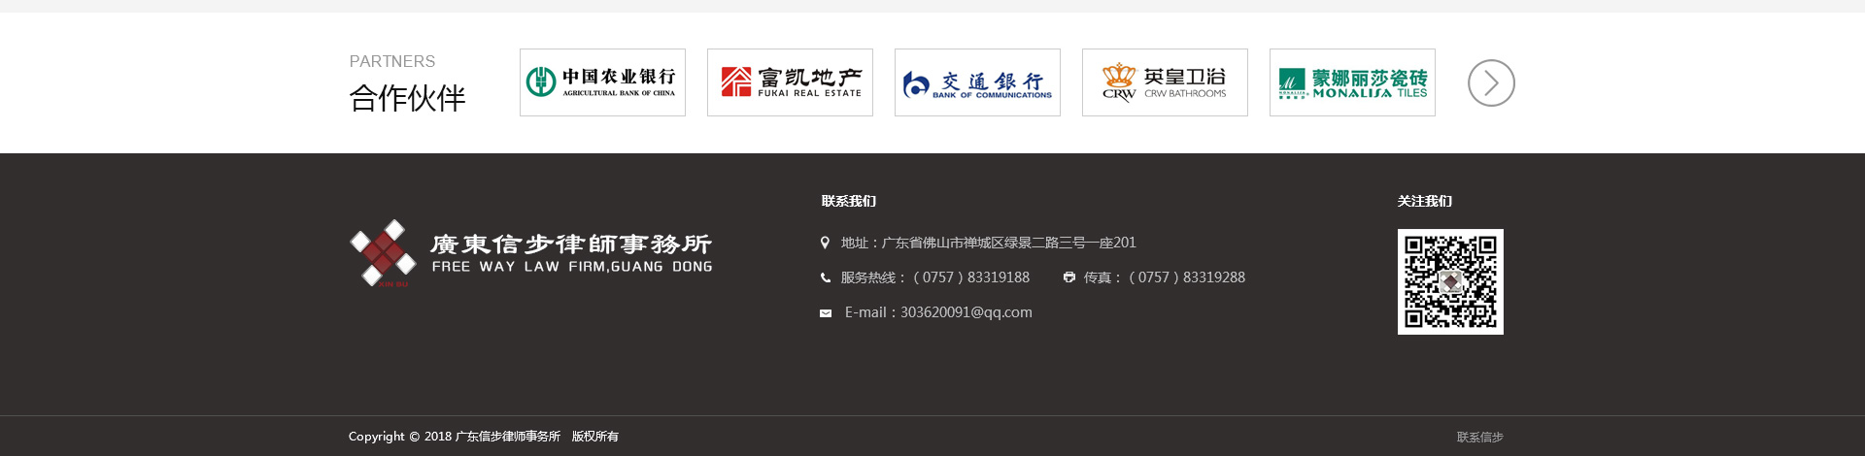Show next partners with the circular arrow
This screenshot has height=456, width=1865.
pos(1491,83)
